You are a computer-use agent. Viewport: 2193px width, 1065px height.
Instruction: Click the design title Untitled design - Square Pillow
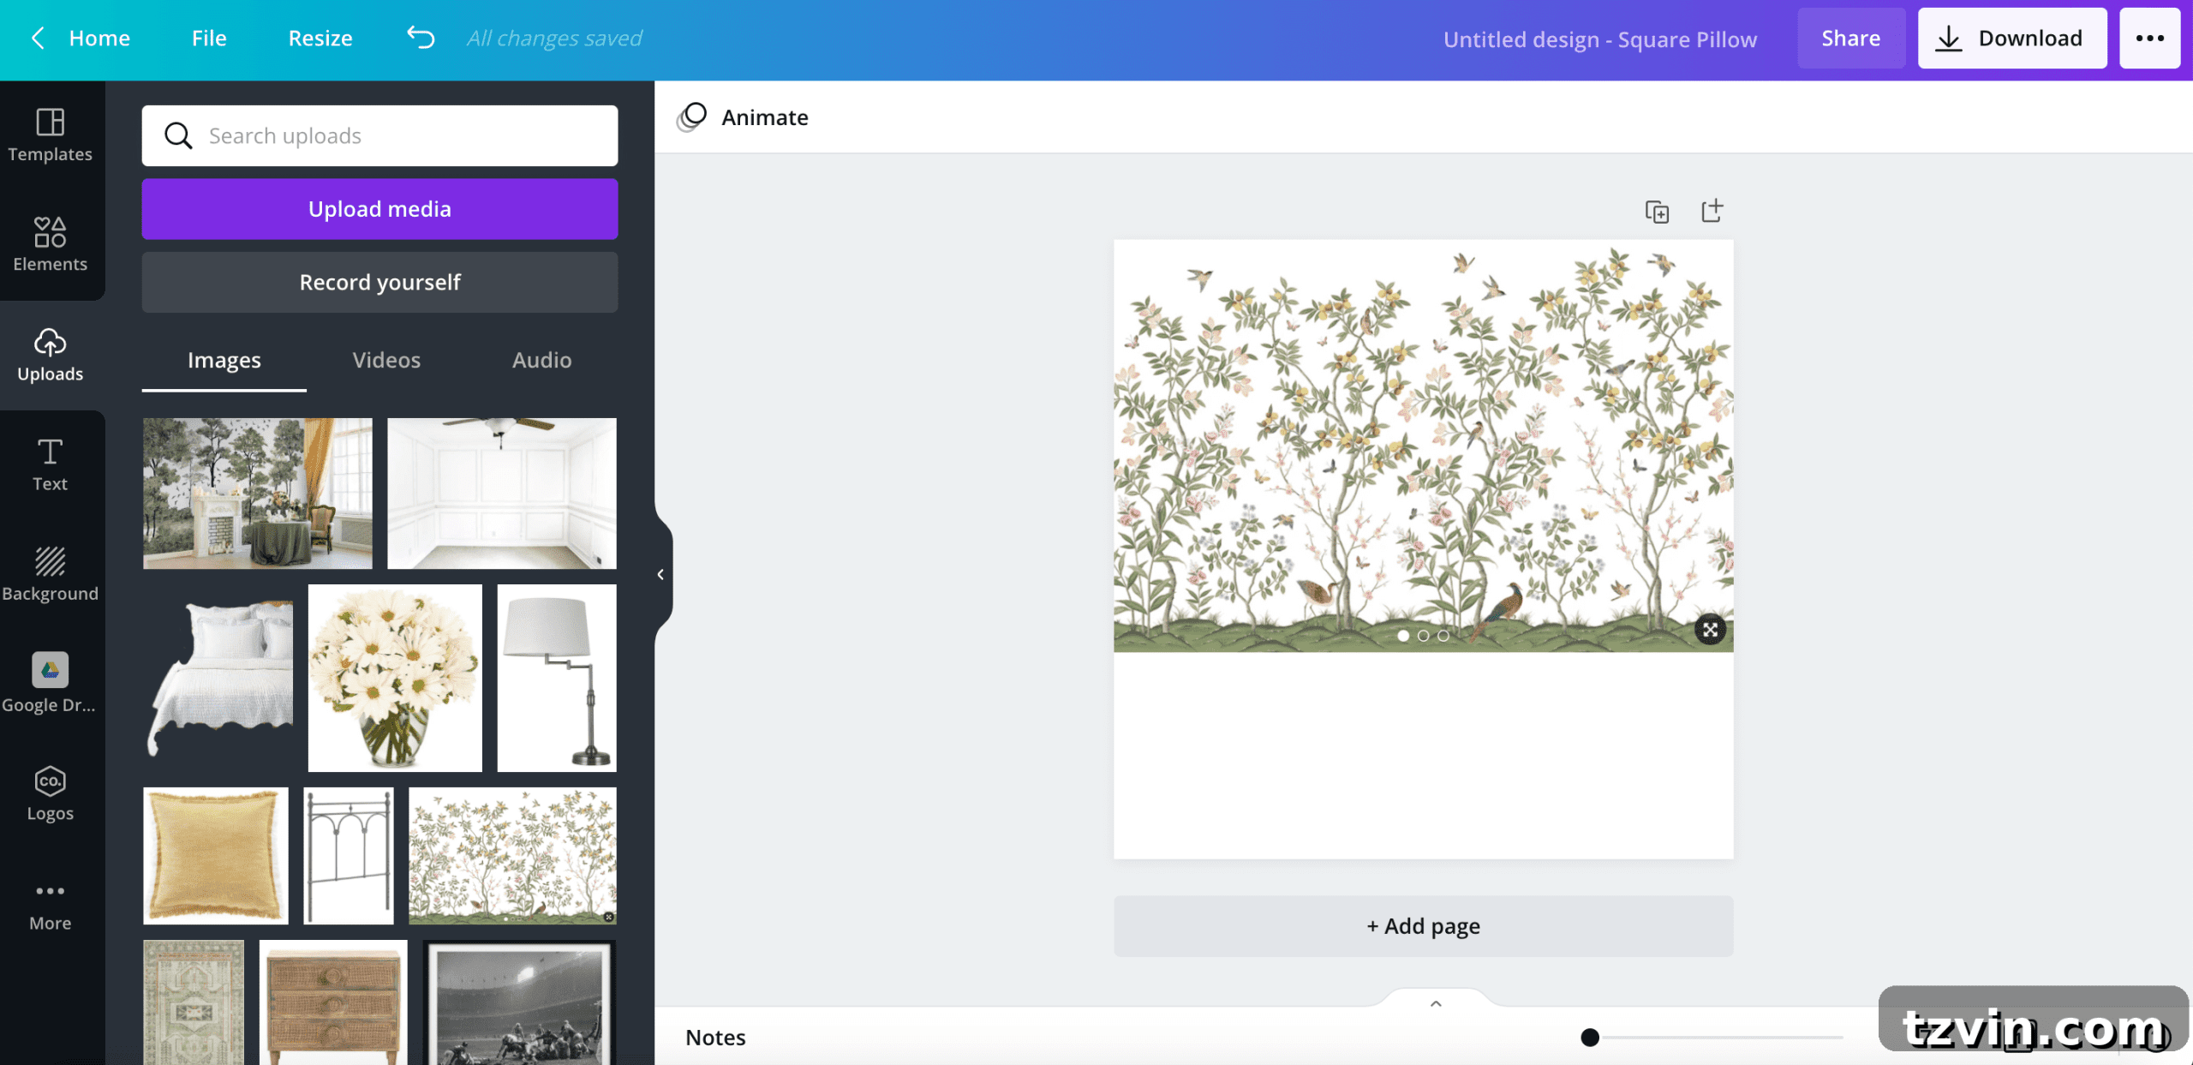pos(1599,39)
